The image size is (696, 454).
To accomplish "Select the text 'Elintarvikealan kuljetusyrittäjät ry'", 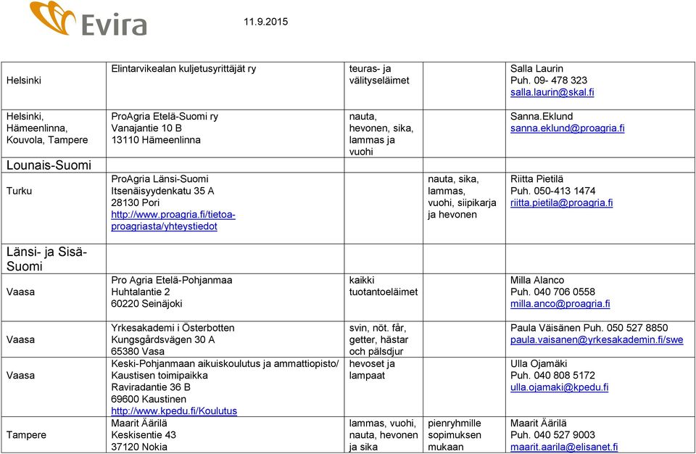I will [x=183, y=69].
